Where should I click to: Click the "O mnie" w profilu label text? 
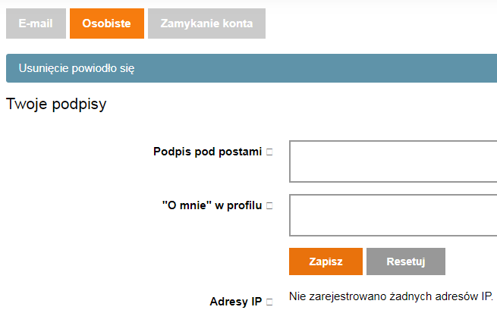(x=212, y=205)
